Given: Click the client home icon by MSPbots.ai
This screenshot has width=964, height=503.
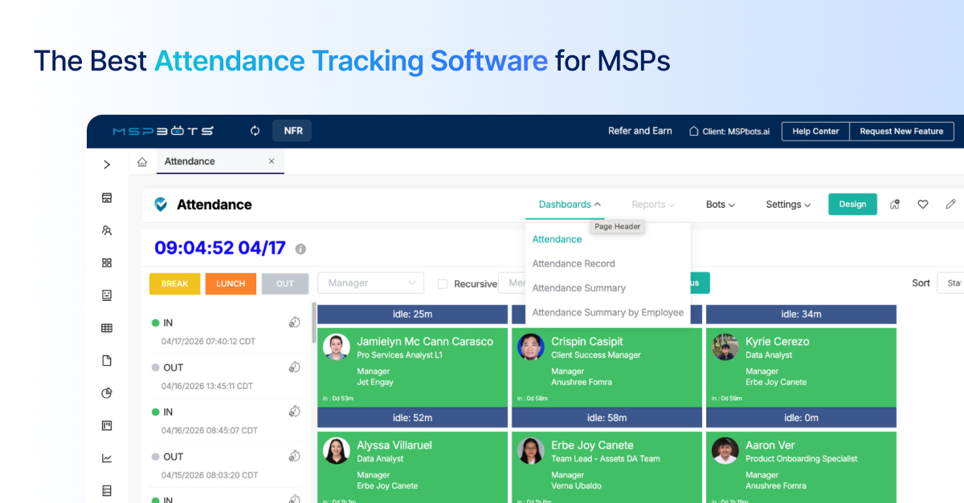Looking at the screenshot, I should [694, 131].
